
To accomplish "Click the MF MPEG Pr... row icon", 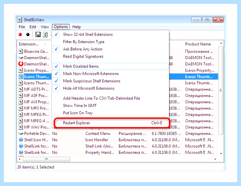I will tap(21, 114).
